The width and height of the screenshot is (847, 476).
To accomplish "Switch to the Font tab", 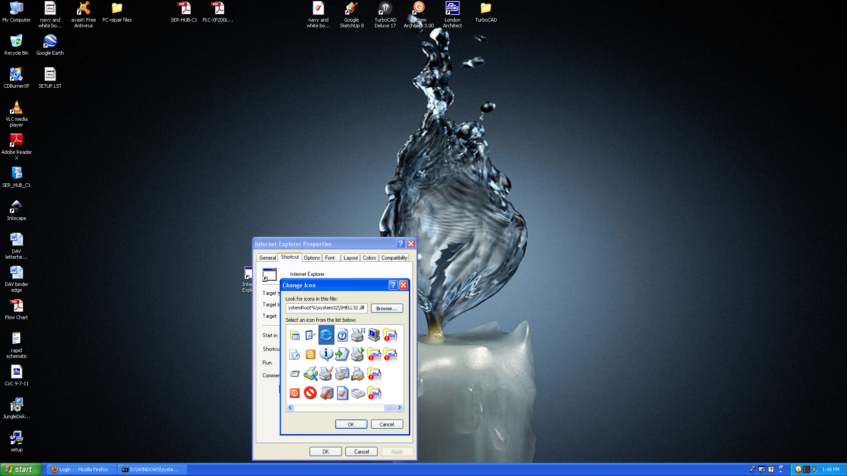I will (330, 258).
